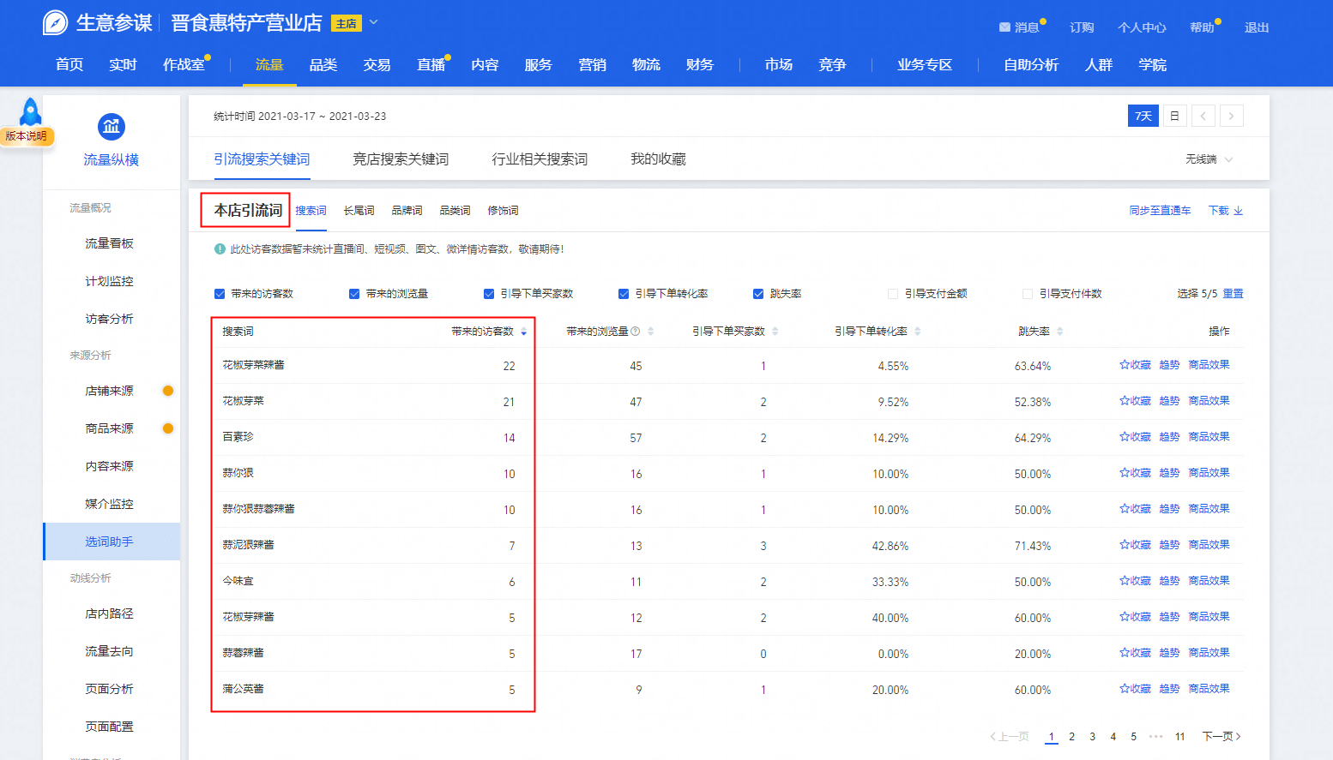Viewport: 1333px width, 760px height.
Task: Switch to 行业相关搜索词 tab
Action: pyautogui.click(x=540, y=159)
